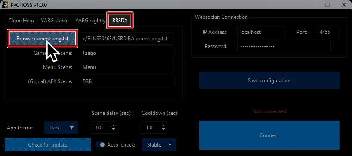Click the Scene delay value 0.0

tap(99, 128)
